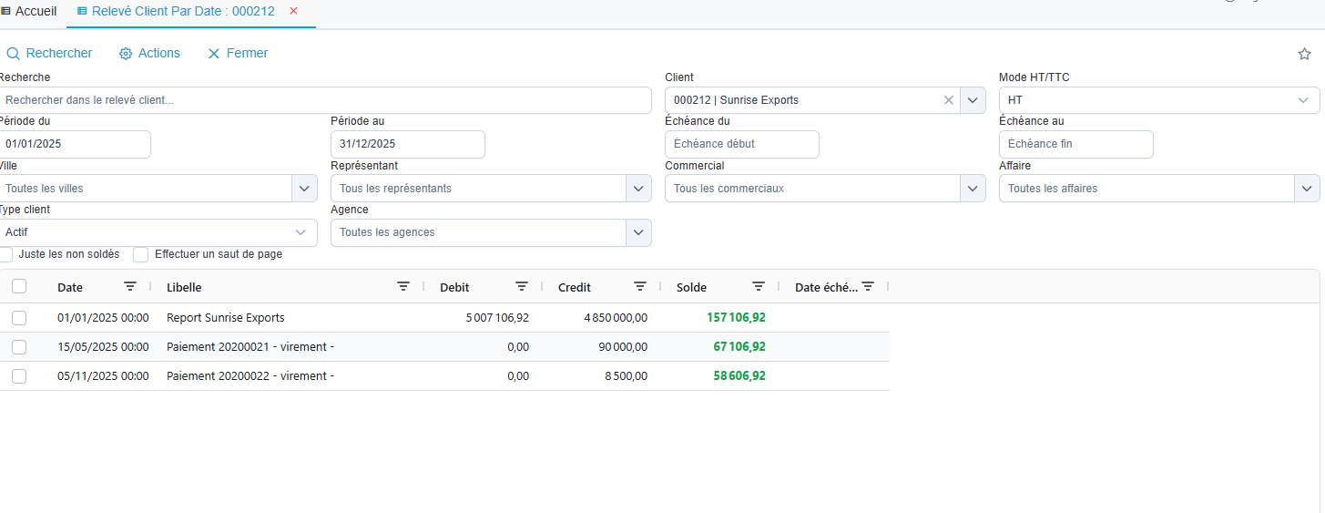Image resolution: width=1325 pixels, height=513 pixels.
Task: Open the Actions menu
Action: coord(149,54)
